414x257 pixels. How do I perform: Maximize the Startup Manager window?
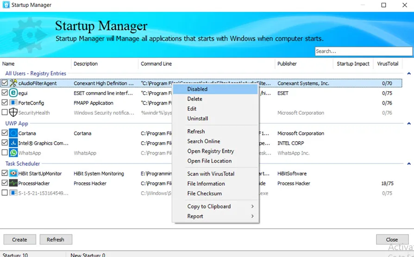point(383,5)
